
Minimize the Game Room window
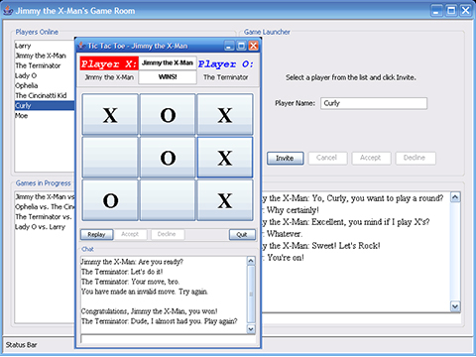[x=436, y=11]
